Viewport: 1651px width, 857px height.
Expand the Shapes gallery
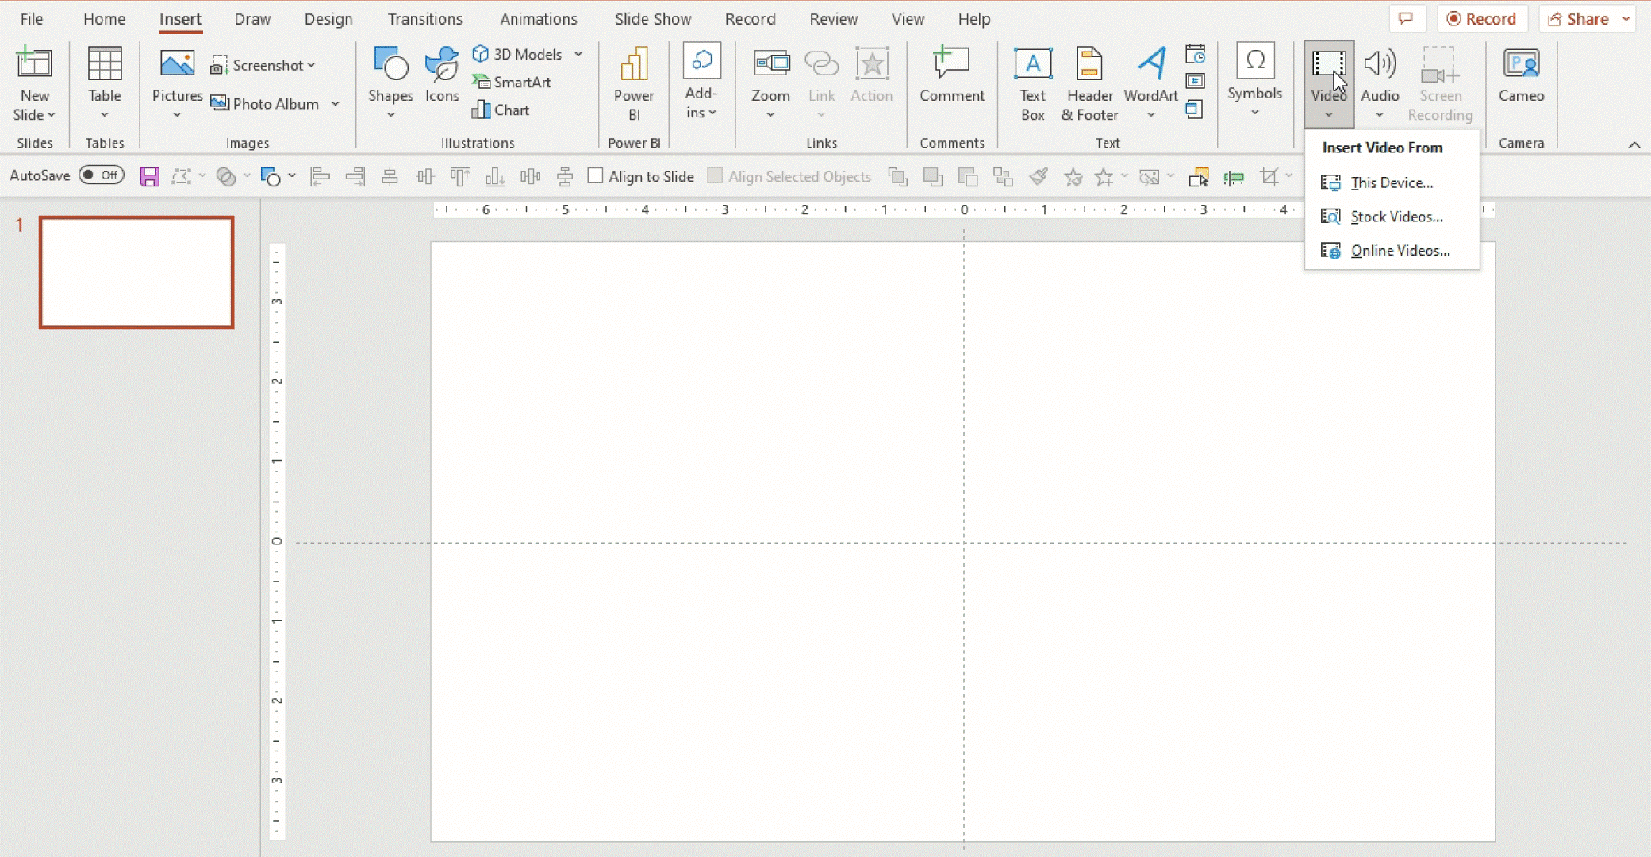click(x=390, y=115)
